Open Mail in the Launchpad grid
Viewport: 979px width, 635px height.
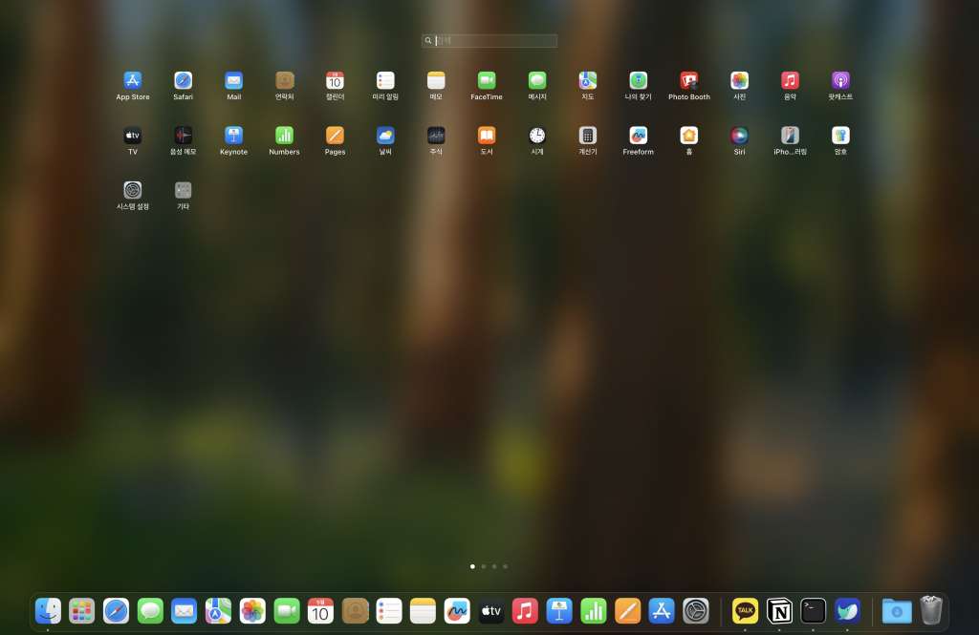233,81
